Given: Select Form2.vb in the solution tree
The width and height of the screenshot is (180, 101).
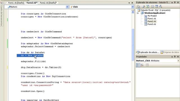Looking at the screenshot, I should [x=152, y=21].
